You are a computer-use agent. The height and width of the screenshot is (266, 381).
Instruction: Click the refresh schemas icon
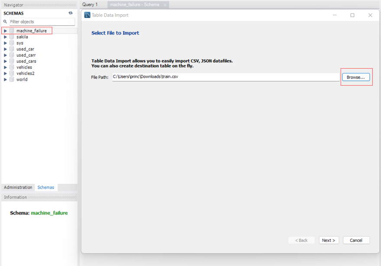(x=71, y=13)
